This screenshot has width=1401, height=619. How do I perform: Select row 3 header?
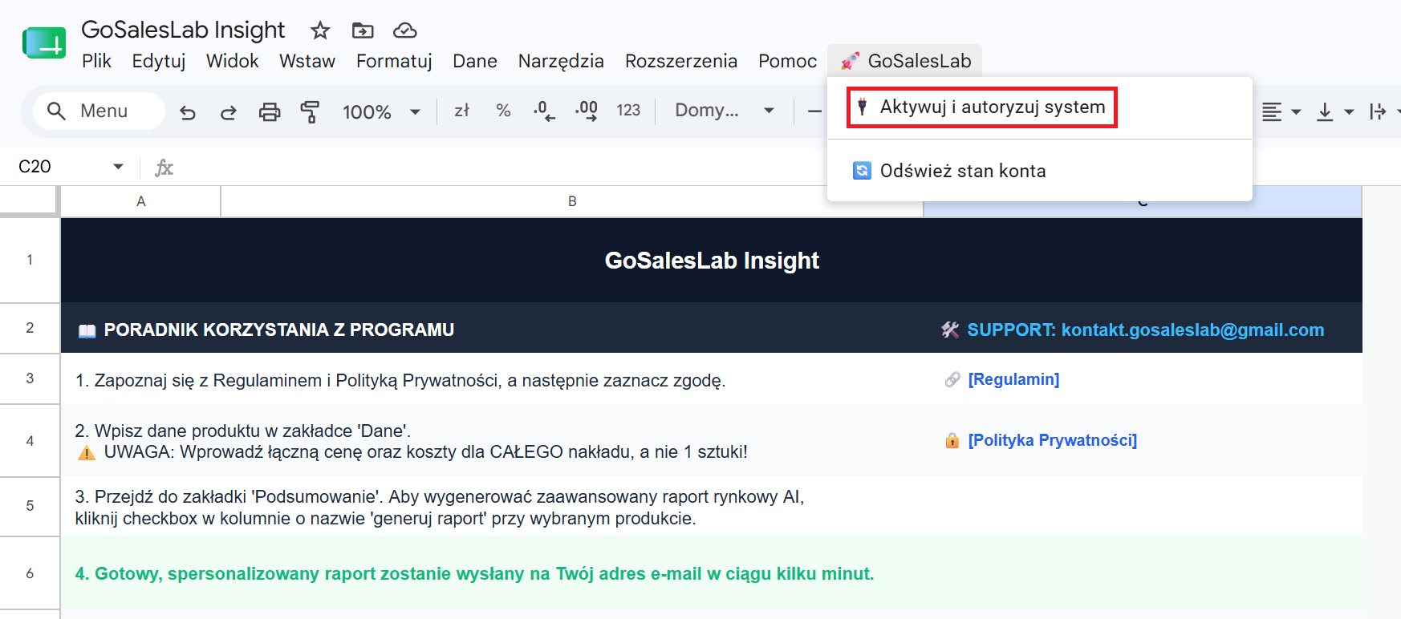click(x=30, y=378)
